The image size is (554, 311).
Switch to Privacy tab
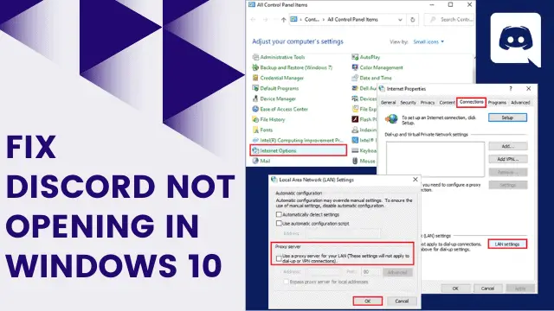coord(428,103)
